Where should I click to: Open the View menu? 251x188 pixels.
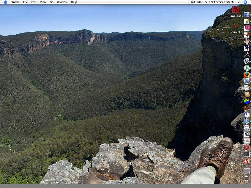(x=43, y=2)
